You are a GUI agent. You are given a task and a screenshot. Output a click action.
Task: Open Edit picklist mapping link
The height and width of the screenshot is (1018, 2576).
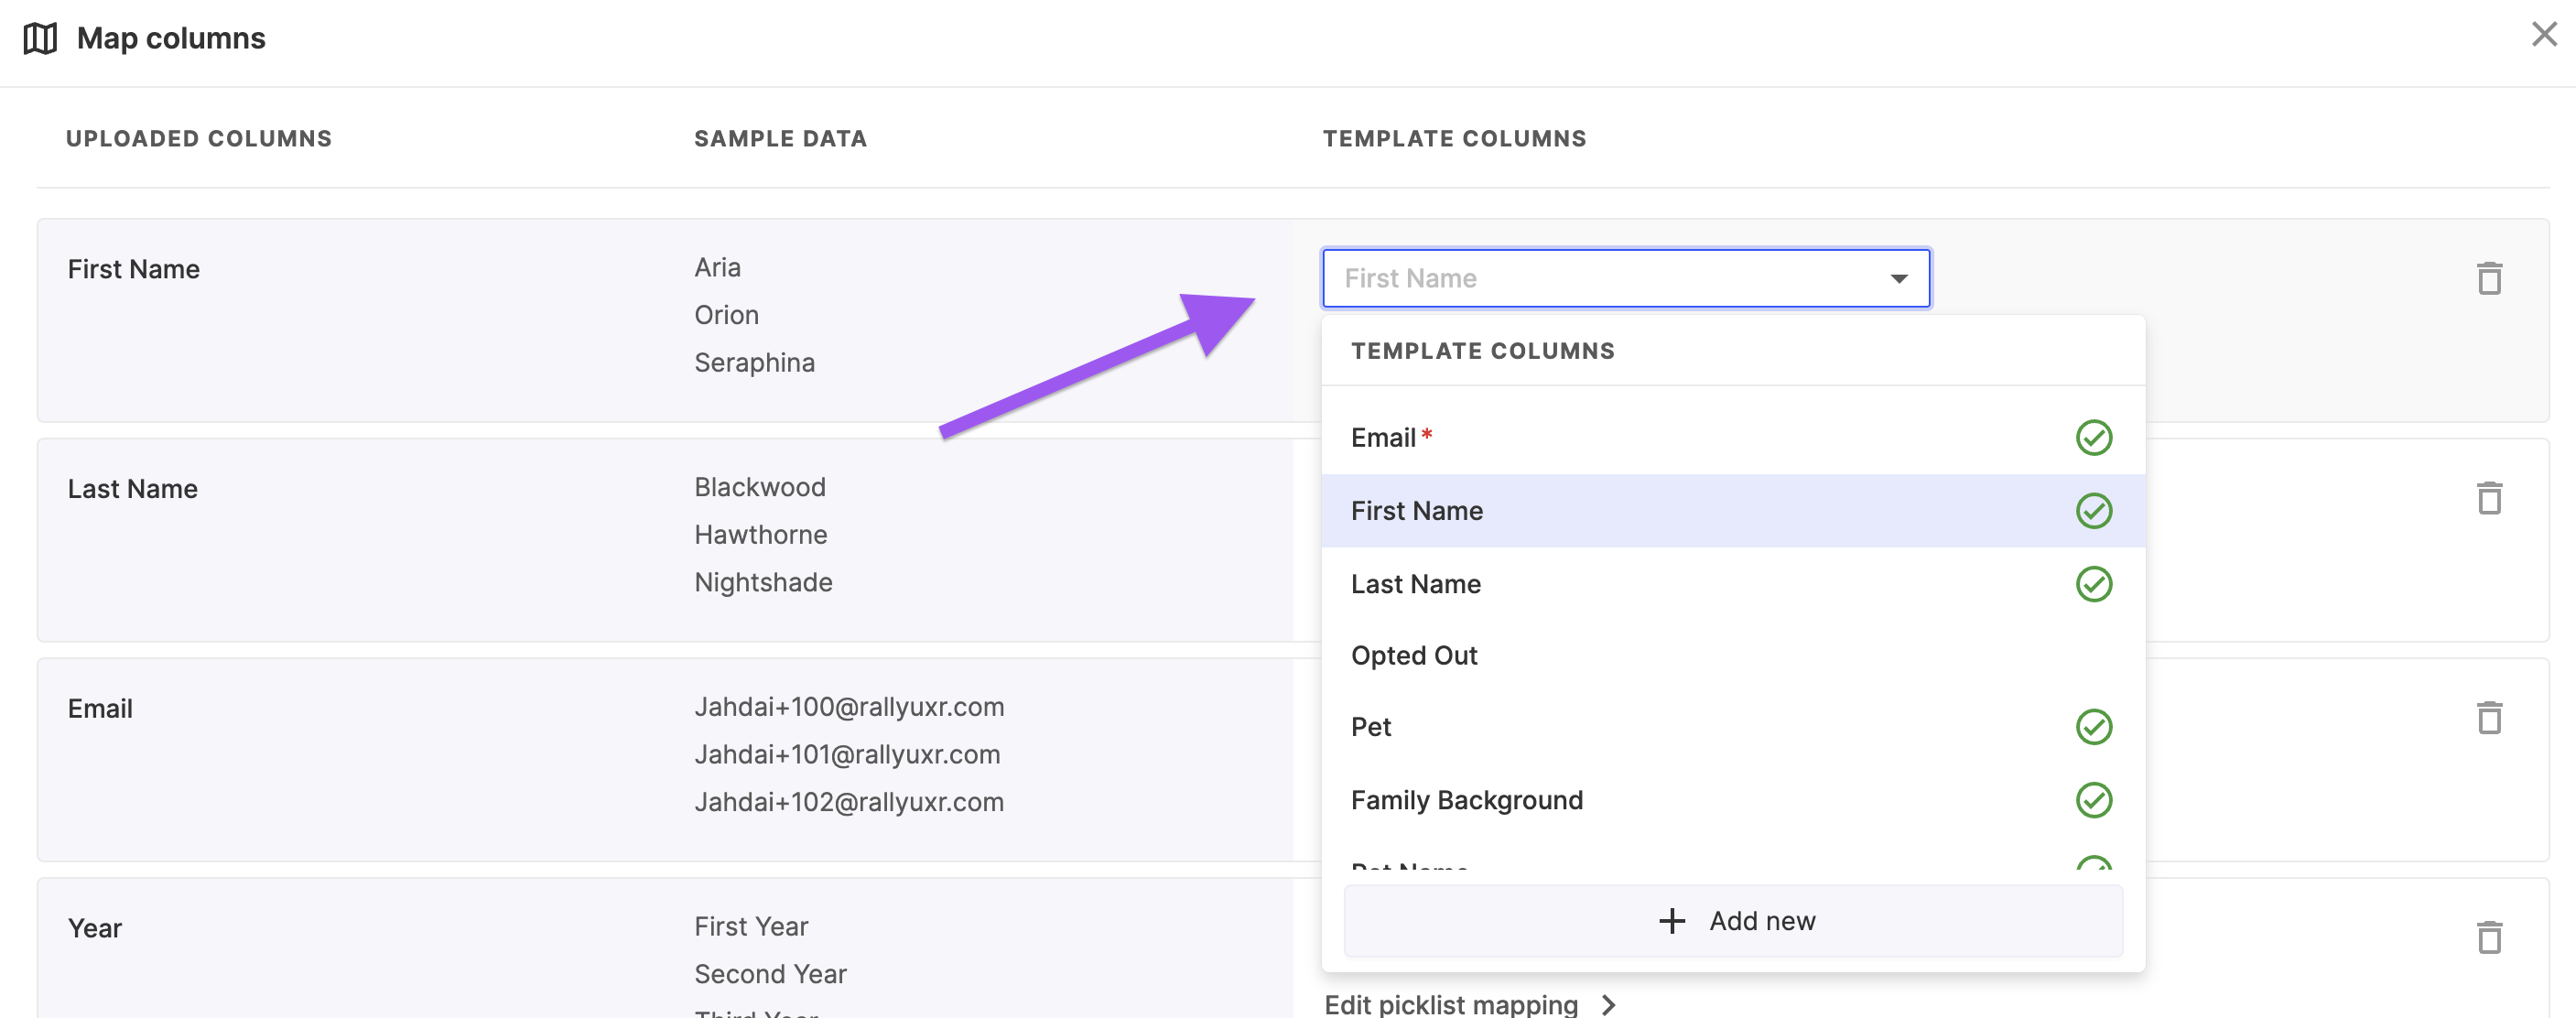click(1450, 1004)
